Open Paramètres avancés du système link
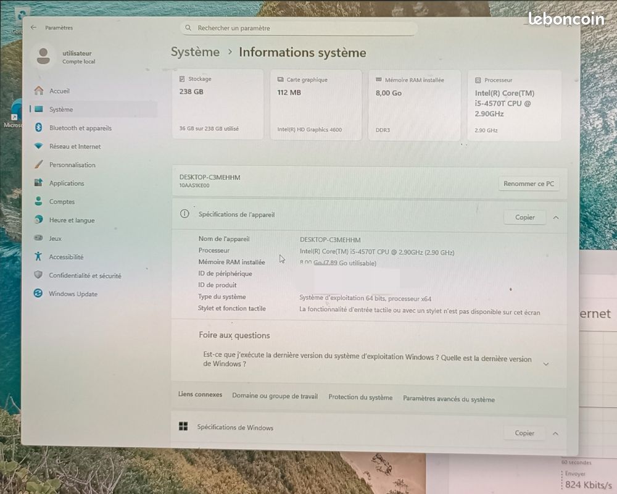Screen dimensions: 617x494 pos(449,399)
